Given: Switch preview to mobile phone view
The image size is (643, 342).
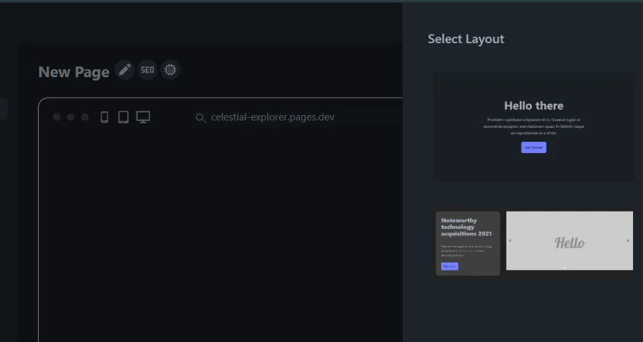Looking at the screenshot, I should coord(105,117).
